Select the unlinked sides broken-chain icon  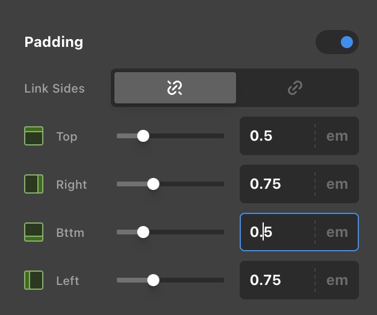click(175, 88)
